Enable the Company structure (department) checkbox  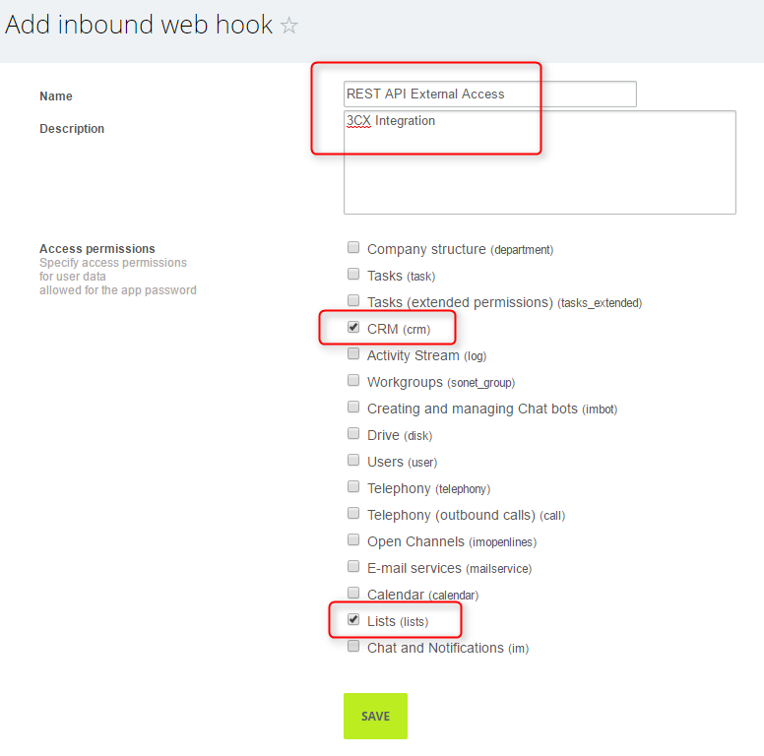[x=353, y=247]
